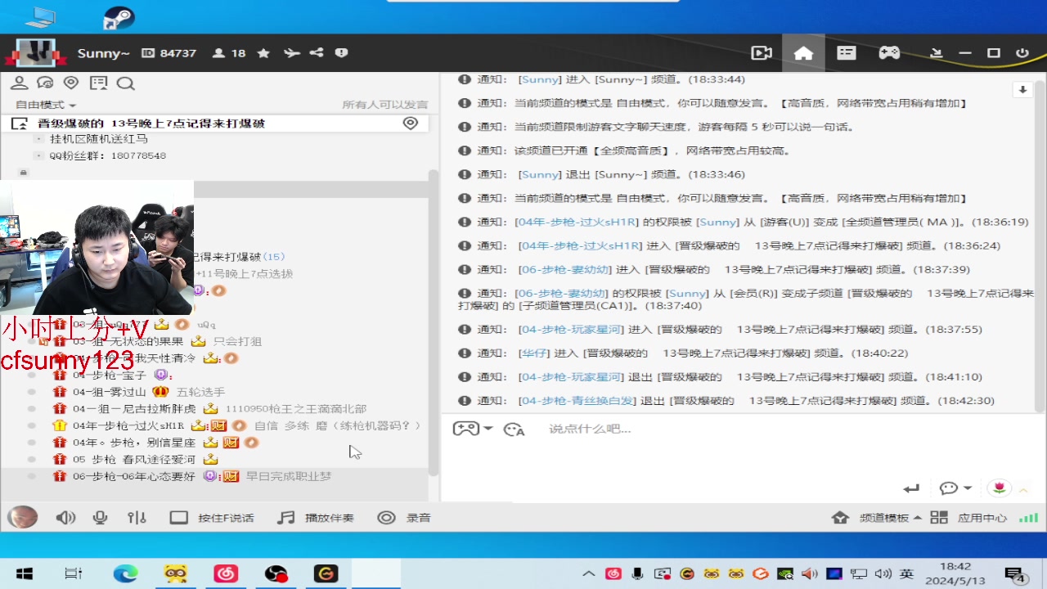Search users with the magnifier icon
This screenshot has width=1047, height=589.
pyautogui.click(x=125, y=83)
